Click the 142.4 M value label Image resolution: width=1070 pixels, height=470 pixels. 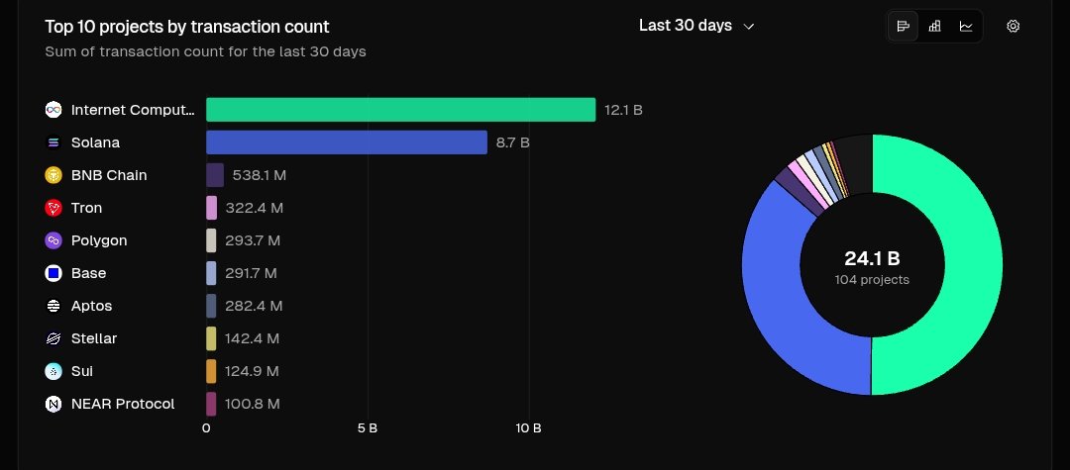[252, 338]
